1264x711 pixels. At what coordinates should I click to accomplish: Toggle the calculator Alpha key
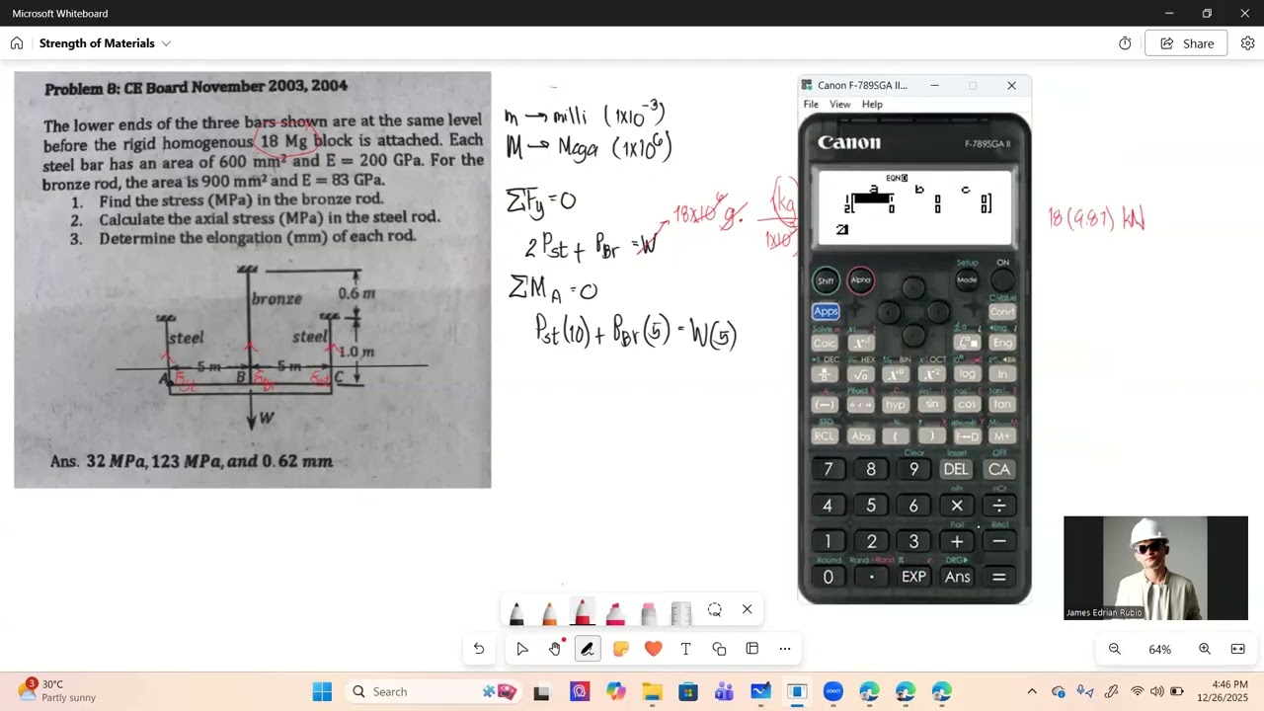[x=861, y=280]
